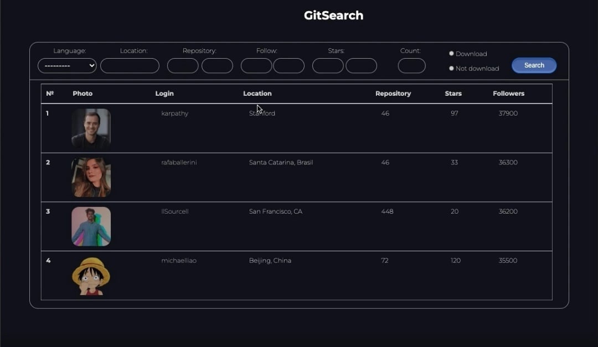This screenshot has width=598, height=347.
Task: Click the GitSearch page title
Action: (x=333, y=15)
